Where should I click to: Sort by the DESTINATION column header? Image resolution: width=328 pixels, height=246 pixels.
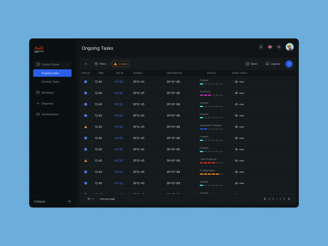[x=174, y=73]
